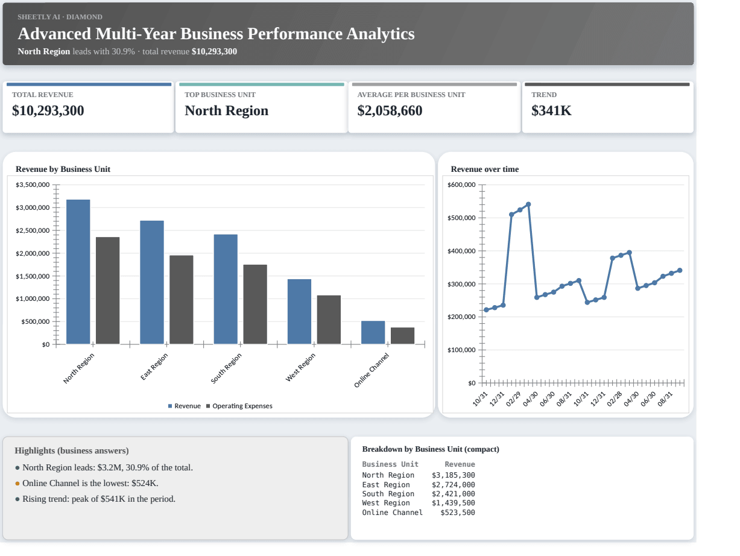Click the South Region operating expenses bar

tap(255, 305)
